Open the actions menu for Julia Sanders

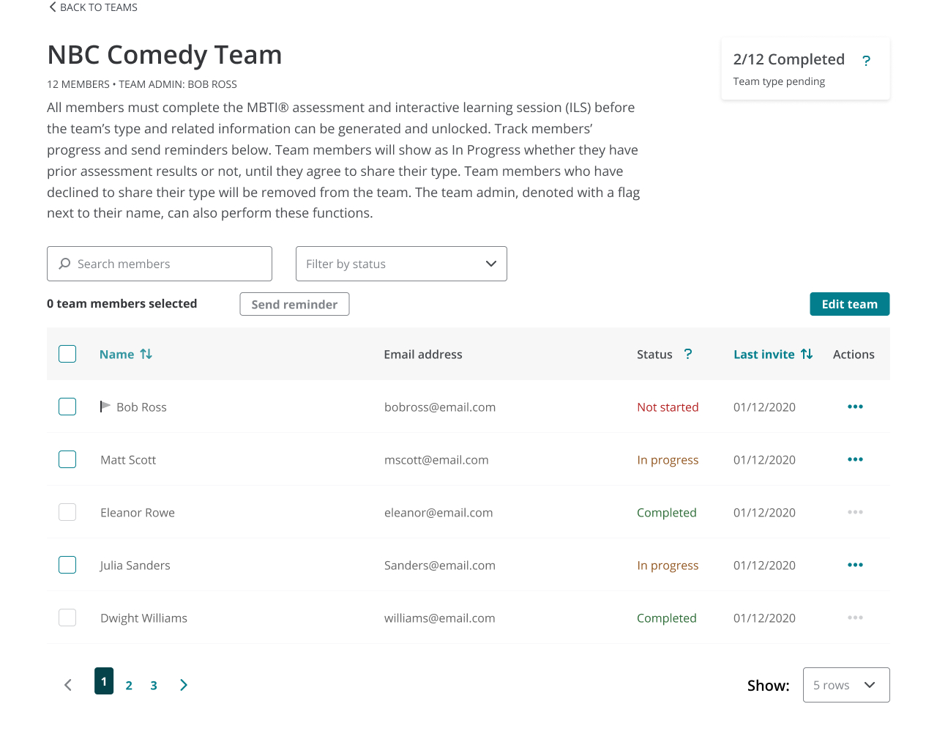(x=855, y=565)
